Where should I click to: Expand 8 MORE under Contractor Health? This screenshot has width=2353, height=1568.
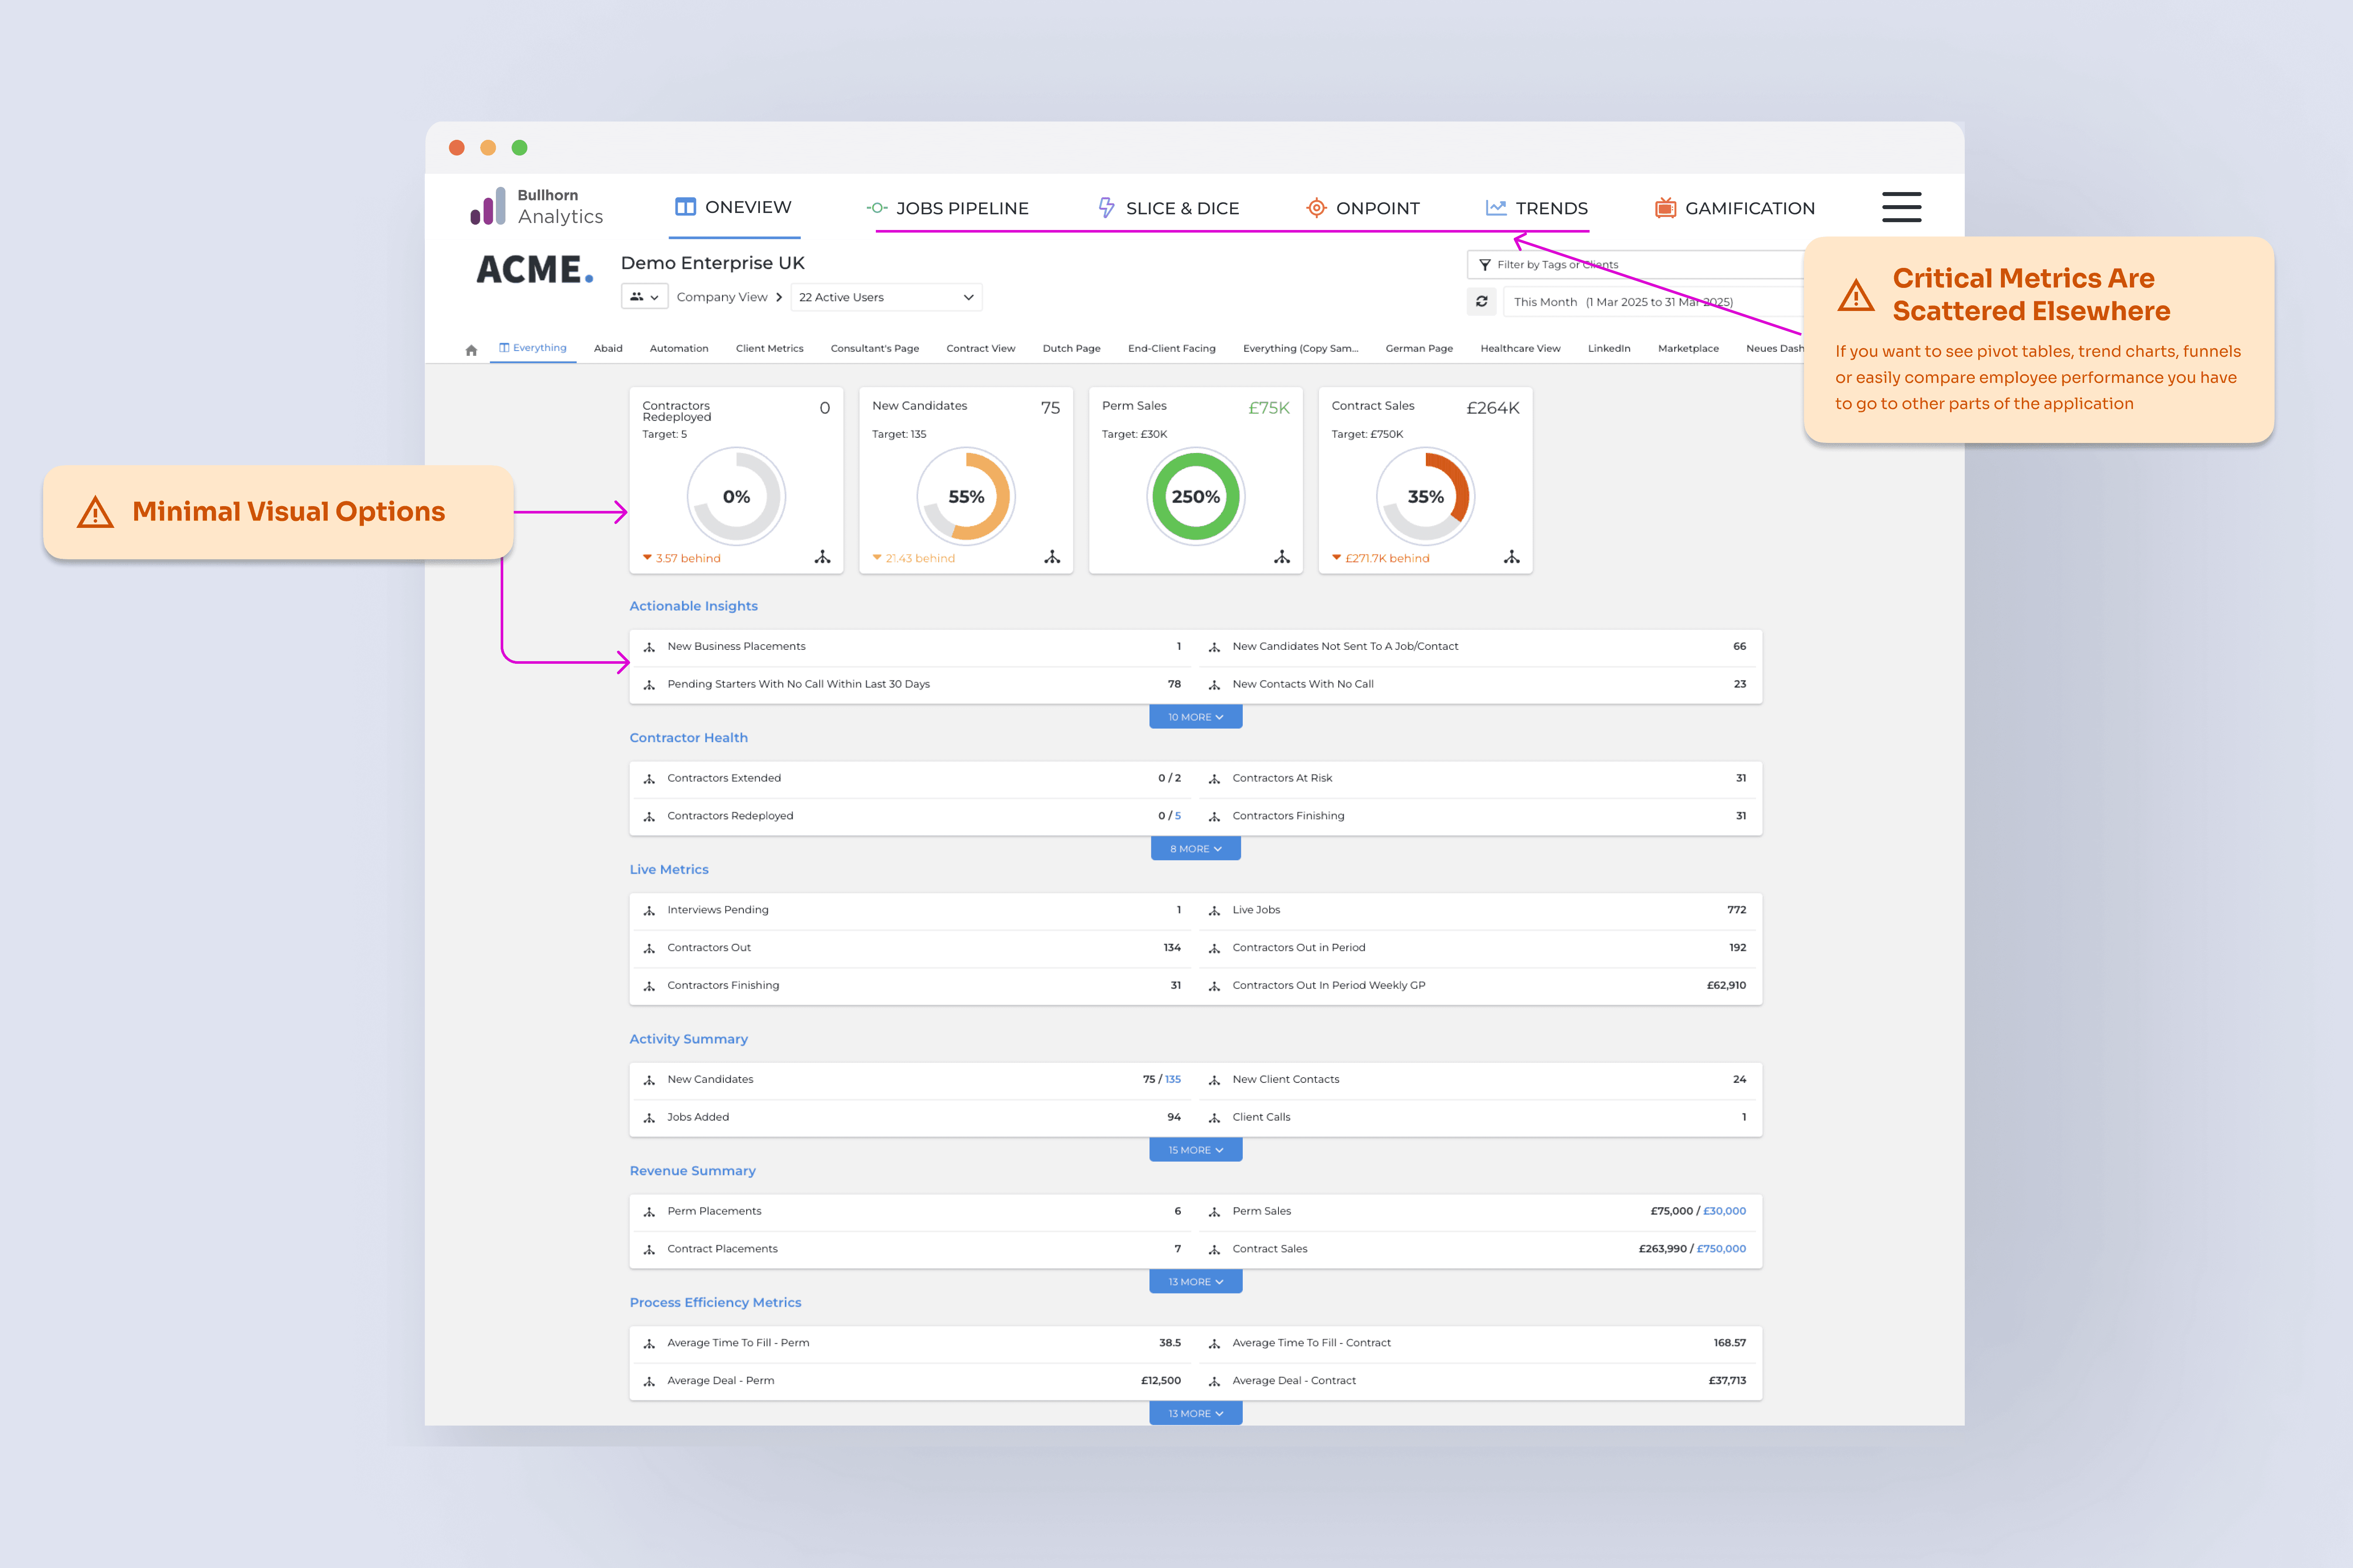tap(1196, 849)
